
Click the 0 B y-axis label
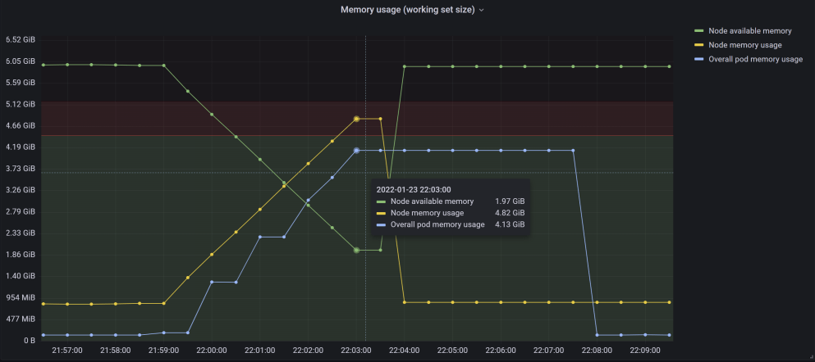coord(29,341)
